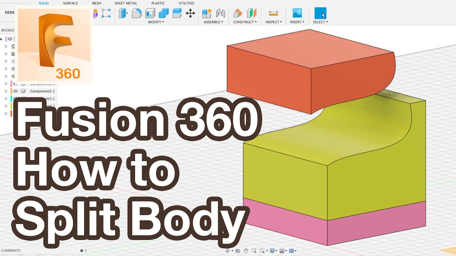Click the New Component icon

[207, 14]
